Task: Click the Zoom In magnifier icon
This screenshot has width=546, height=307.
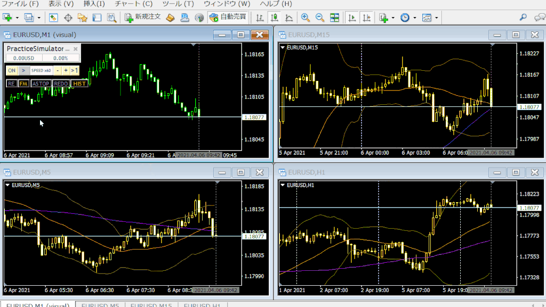Action: (x=306, y=18)
